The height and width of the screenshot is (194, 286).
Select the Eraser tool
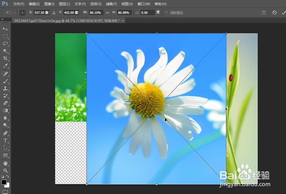[5, 103]
